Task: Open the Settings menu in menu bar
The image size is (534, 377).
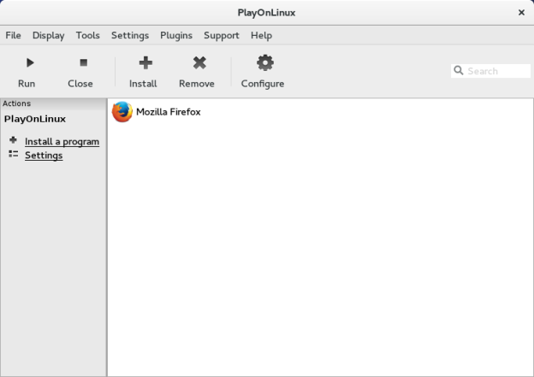Action: point(129,35)
